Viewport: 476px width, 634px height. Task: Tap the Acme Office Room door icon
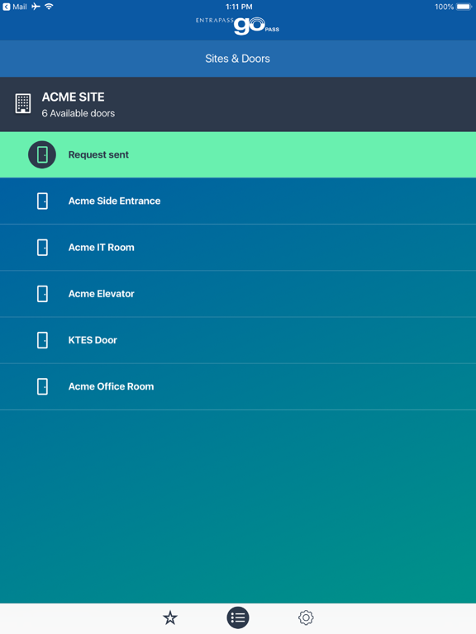(42, 386)
